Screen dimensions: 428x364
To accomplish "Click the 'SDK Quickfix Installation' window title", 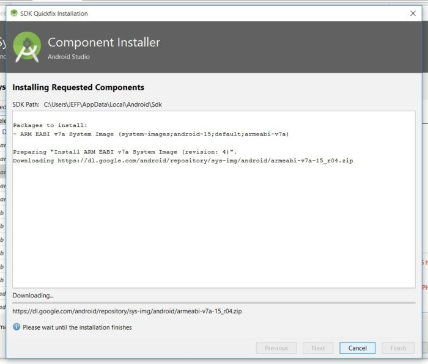I will [54, 13].
